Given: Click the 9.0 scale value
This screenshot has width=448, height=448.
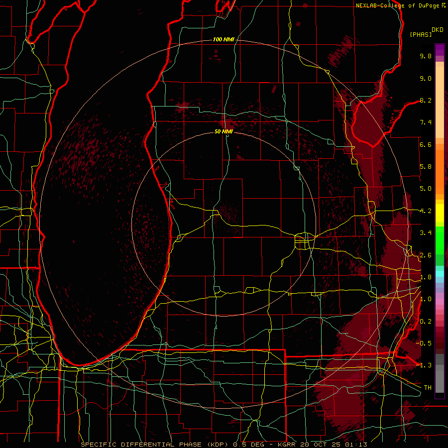Looking at the screenshot, I should [x=426, y=78].
